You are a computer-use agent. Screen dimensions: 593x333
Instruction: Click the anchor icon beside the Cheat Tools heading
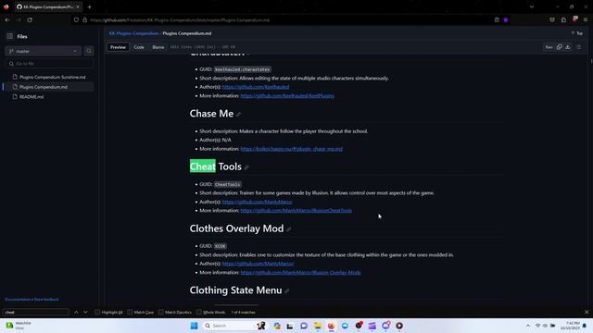(x=246, y=167)
